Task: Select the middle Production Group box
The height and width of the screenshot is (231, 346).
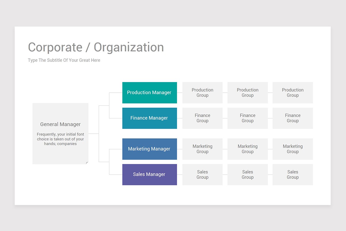Action: point(247,92)
